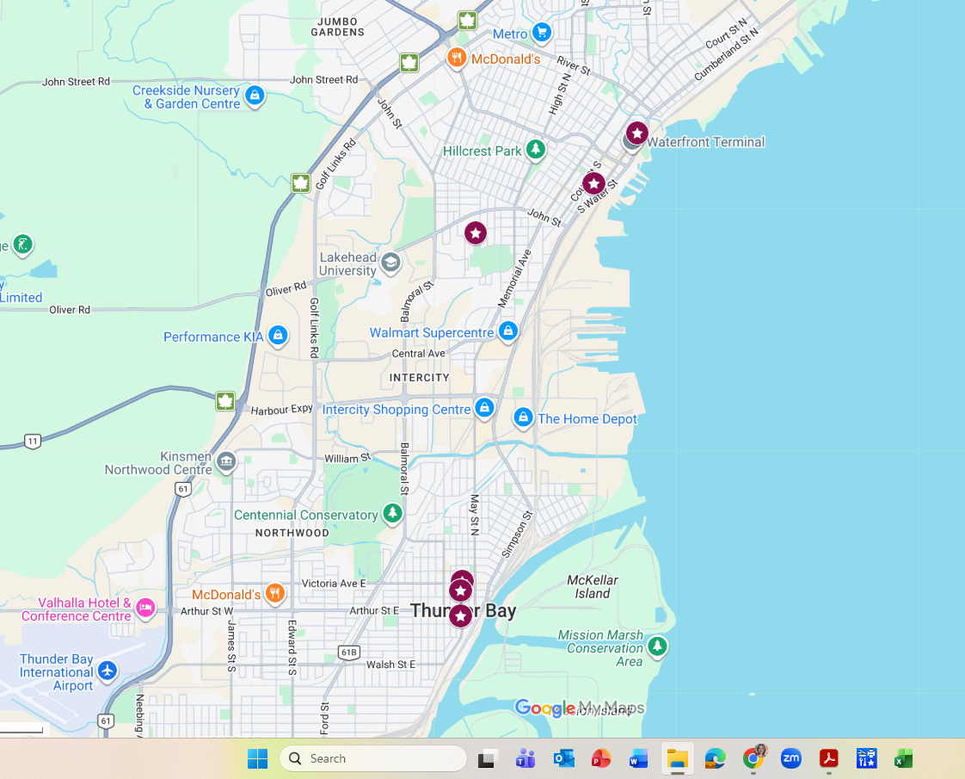The height and width of the screenshot is (779, 965).
Task: Click the Metro shopping cart pin
Action: [542, 32]
